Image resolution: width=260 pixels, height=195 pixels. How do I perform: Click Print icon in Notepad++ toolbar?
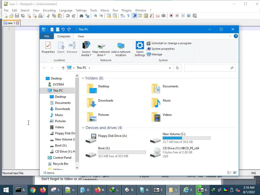(40, 16)
